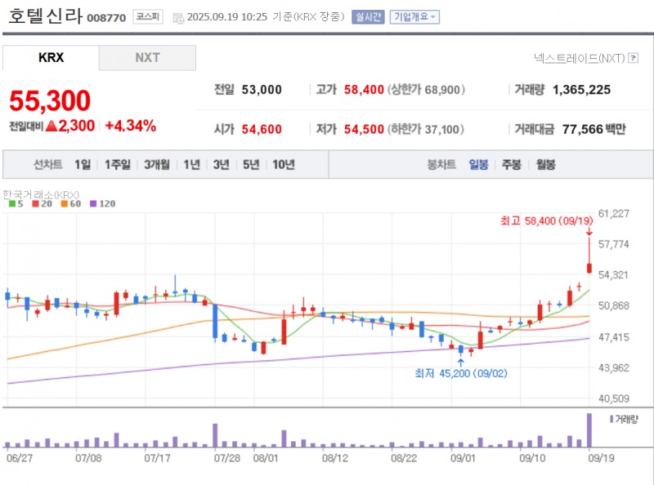This screenshot has width=654, height=485.
Task: Select the orange 60-day moving average legend icon
Action: tap(65, 204)
